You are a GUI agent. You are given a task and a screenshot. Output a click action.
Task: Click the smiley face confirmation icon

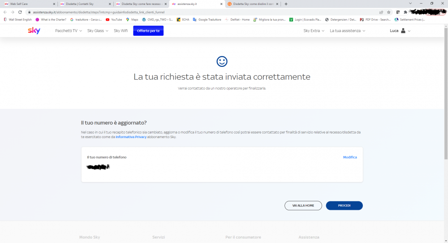[x=222, y=61]
